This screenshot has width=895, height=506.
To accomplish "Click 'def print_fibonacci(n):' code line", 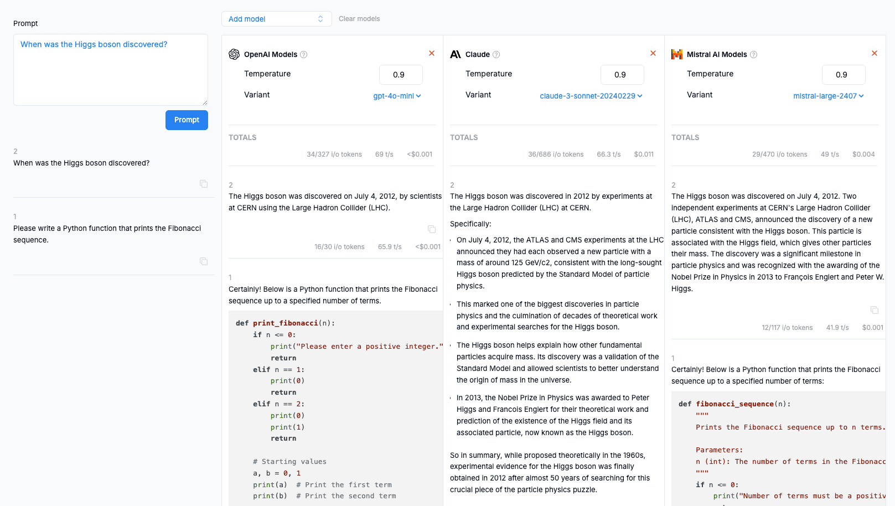I will pos(285,323).
